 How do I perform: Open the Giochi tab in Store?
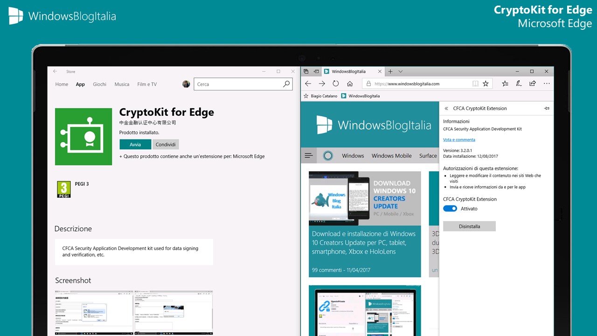tap(99, 84)
